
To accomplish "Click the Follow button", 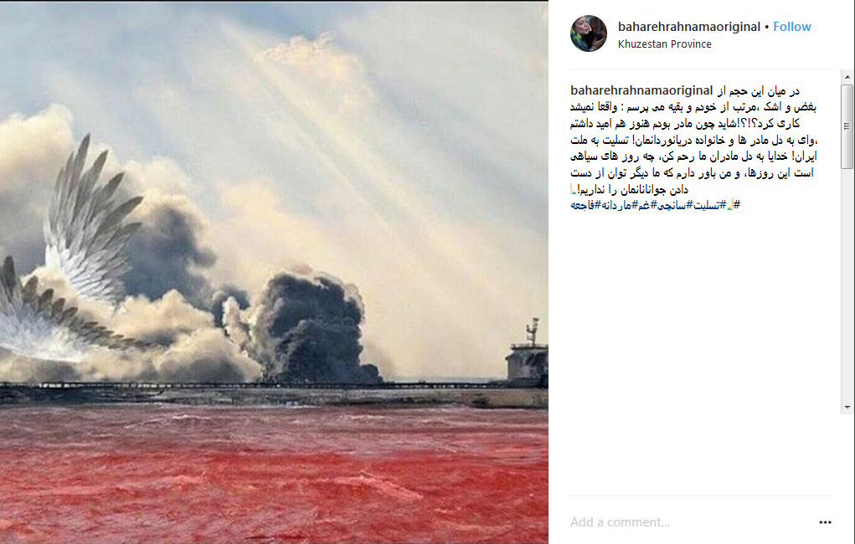I will tap(791, 27).
